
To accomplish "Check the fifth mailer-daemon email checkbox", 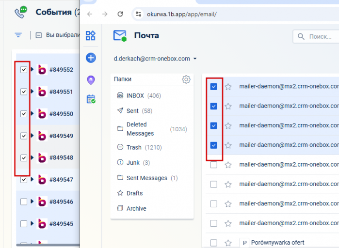I will pos(213,165).
